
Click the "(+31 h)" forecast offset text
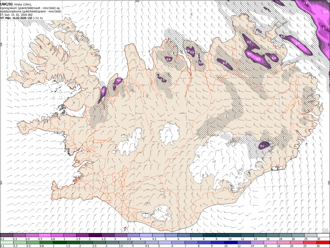tap(38, 18)
